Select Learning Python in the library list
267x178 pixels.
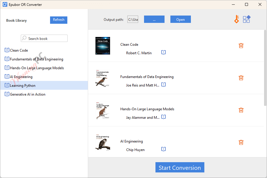44,85
